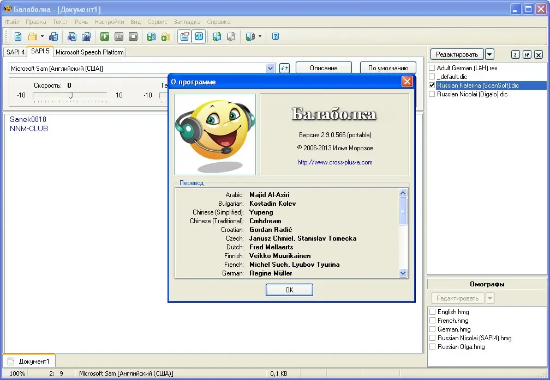
Task: Close the О программе dialog
Action: [407, 82]
